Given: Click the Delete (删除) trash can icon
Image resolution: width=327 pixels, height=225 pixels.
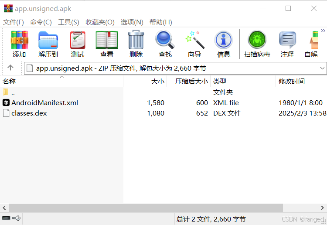Looking at the screenshot, I should pyautogui.click(x=136, y=40).
